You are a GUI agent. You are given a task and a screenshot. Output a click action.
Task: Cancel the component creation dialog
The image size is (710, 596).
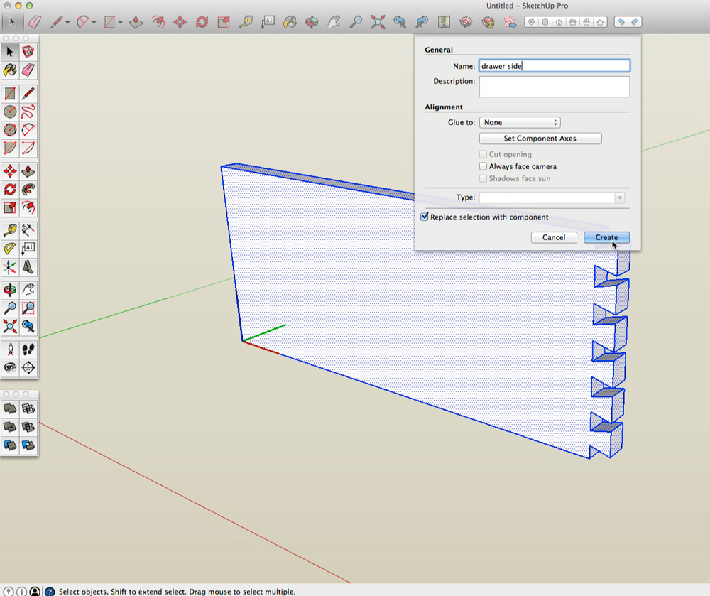pyautogui.click(x=553, y=237)
